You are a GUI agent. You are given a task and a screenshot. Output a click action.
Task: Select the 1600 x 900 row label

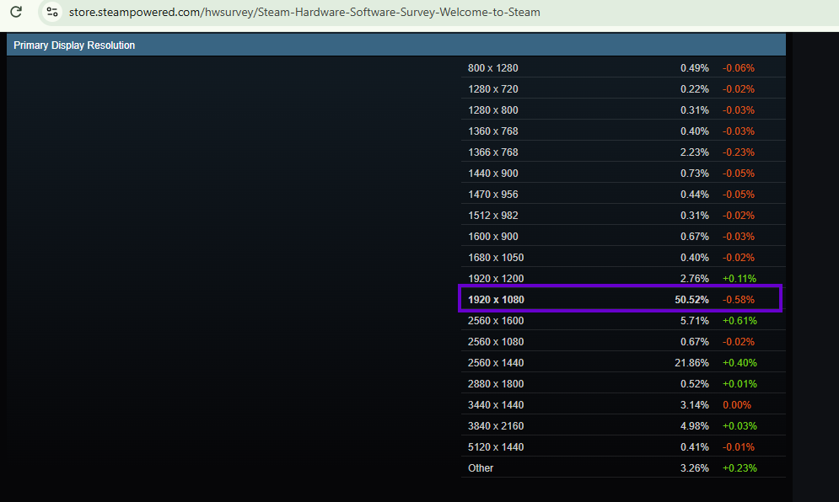tap(492, 237)
